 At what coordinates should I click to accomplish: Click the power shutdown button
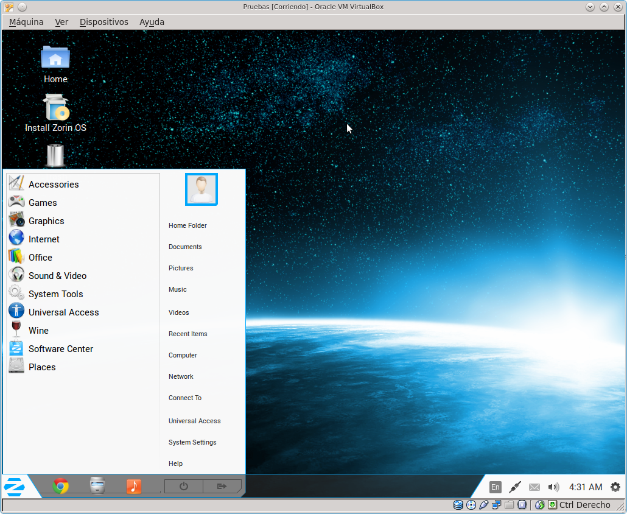tap(183, 486)
